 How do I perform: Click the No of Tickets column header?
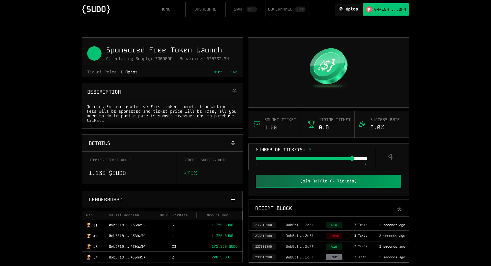(174, 215)
